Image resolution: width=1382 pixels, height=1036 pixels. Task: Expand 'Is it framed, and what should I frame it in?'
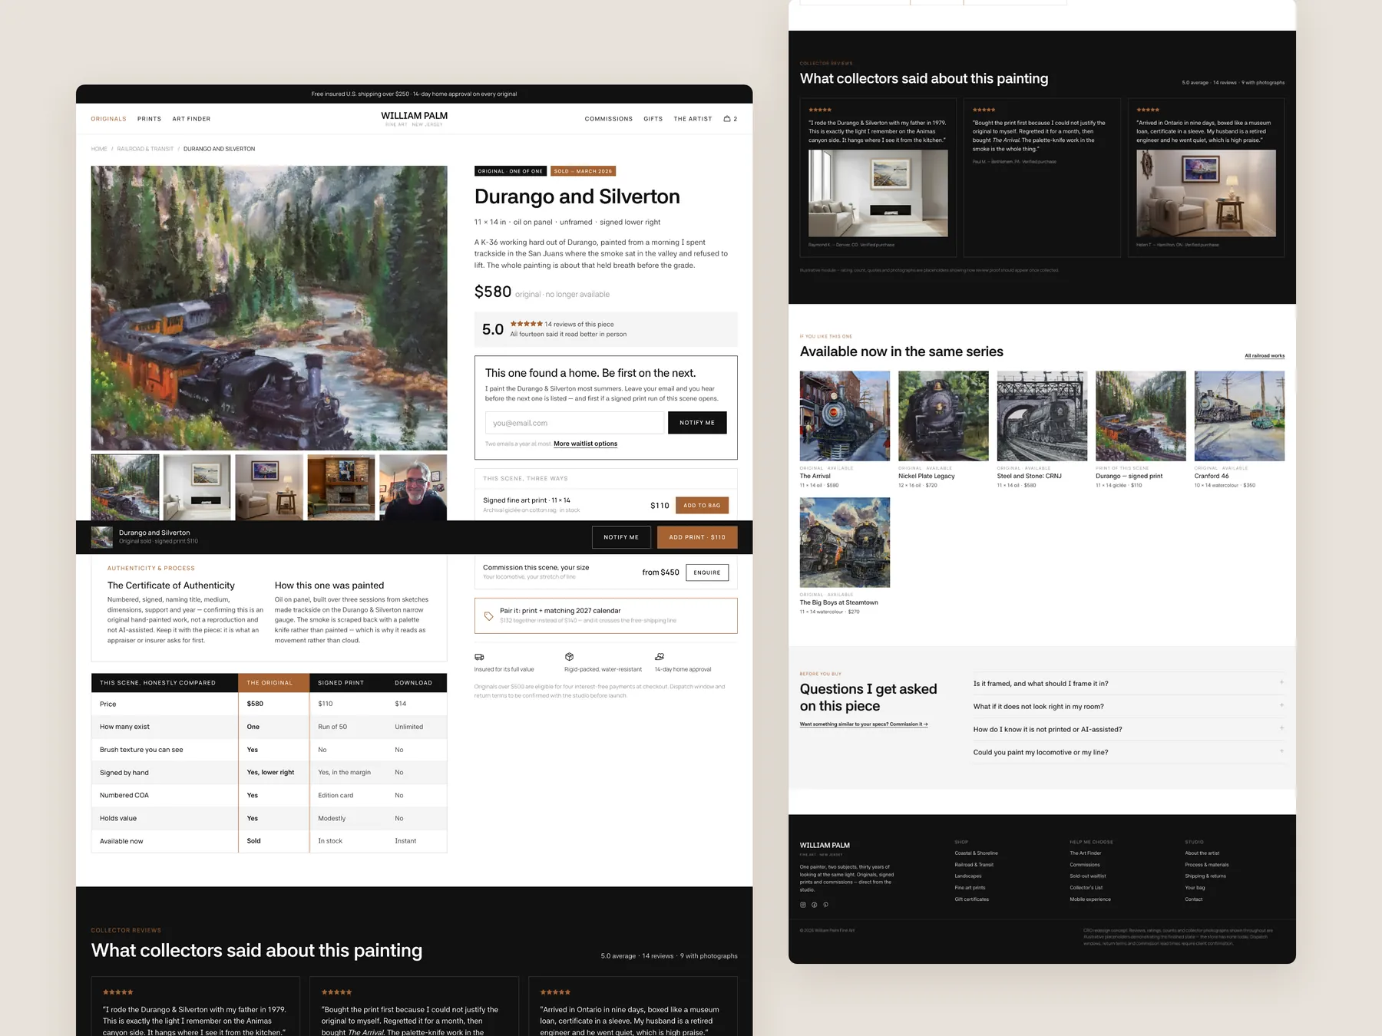[1129, 683]
